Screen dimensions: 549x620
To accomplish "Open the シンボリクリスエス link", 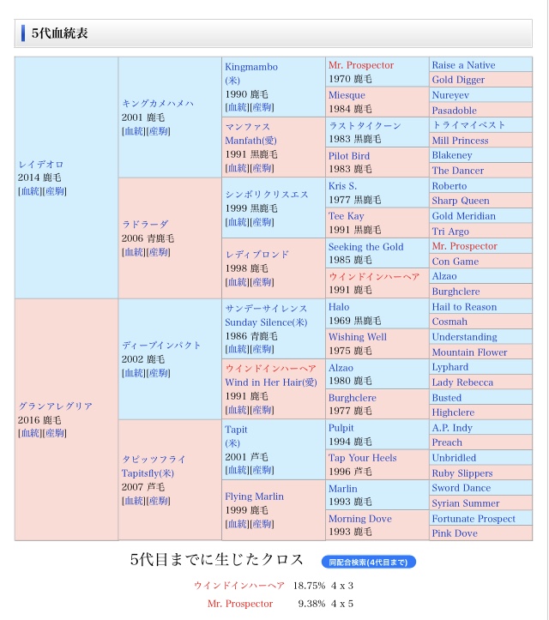I will click(267, 195).
